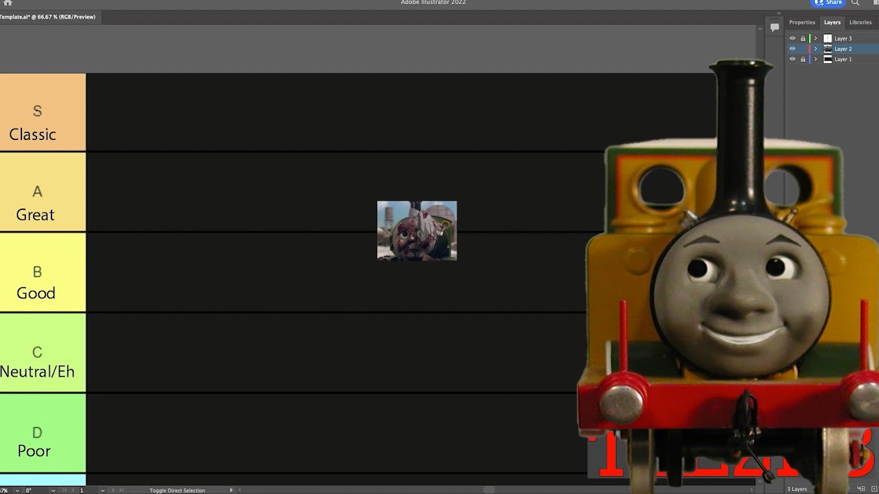Click the rotation angle field
Viewport: 879px width, 494px height.
pos(34,491)
